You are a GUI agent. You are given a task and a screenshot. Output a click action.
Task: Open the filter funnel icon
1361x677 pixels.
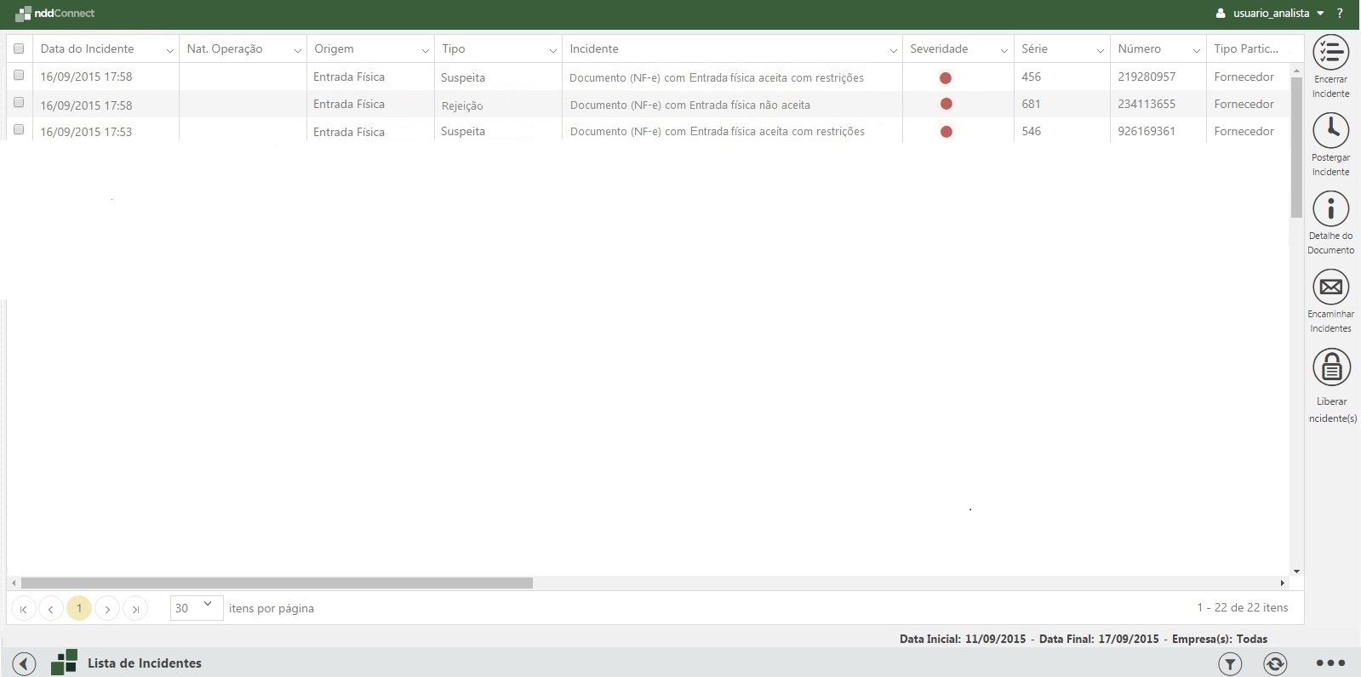(x=1230, y=663)
